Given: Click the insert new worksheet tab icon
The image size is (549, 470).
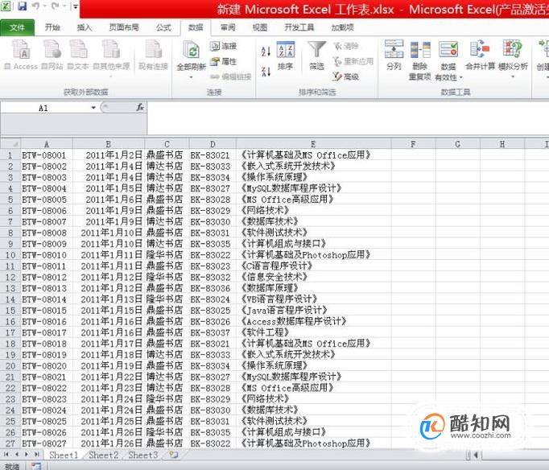Looking at the screenshot, I should (174, 455).
